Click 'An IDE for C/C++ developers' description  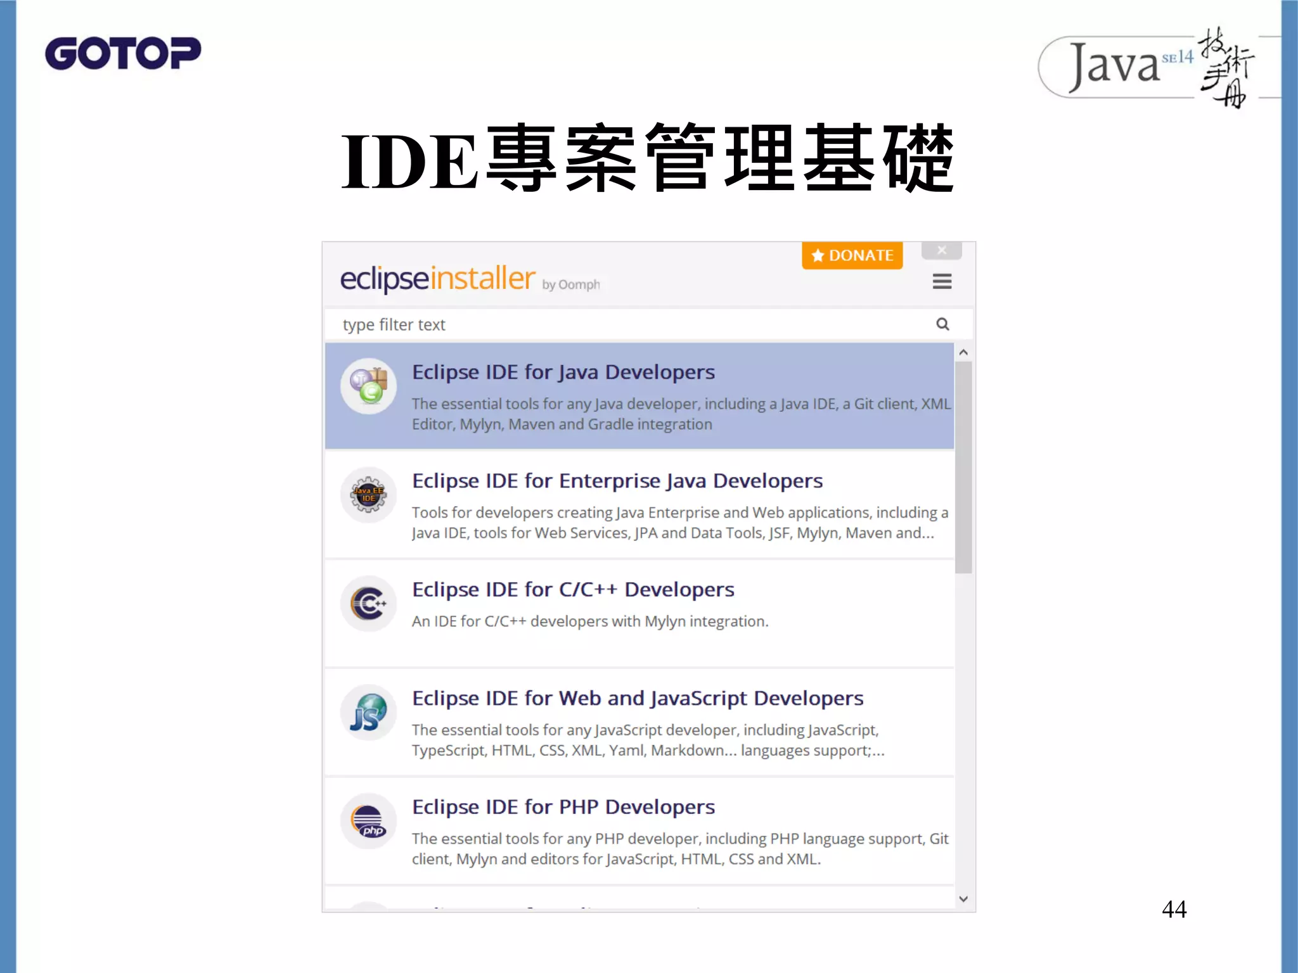[590, 621]
